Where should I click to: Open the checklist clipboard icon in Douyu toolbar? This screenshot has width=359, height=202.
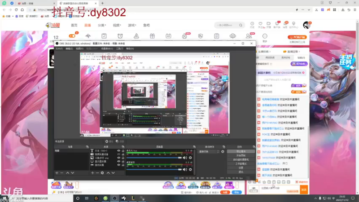pos(104,36)
